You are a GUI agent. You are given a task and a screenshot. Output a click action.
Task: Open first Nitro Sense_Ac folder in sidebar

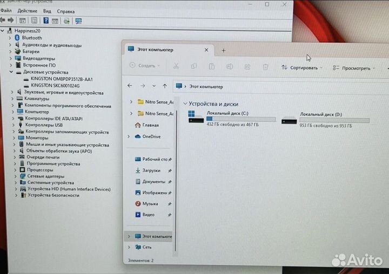[x=156, y=102]
